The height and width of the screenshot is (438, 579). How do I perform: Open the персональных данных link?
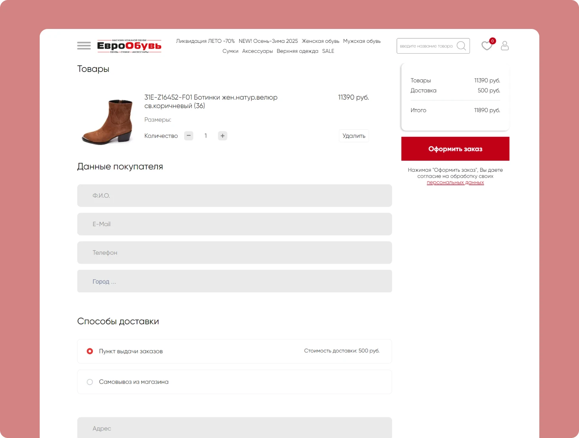tap(455, 182)
